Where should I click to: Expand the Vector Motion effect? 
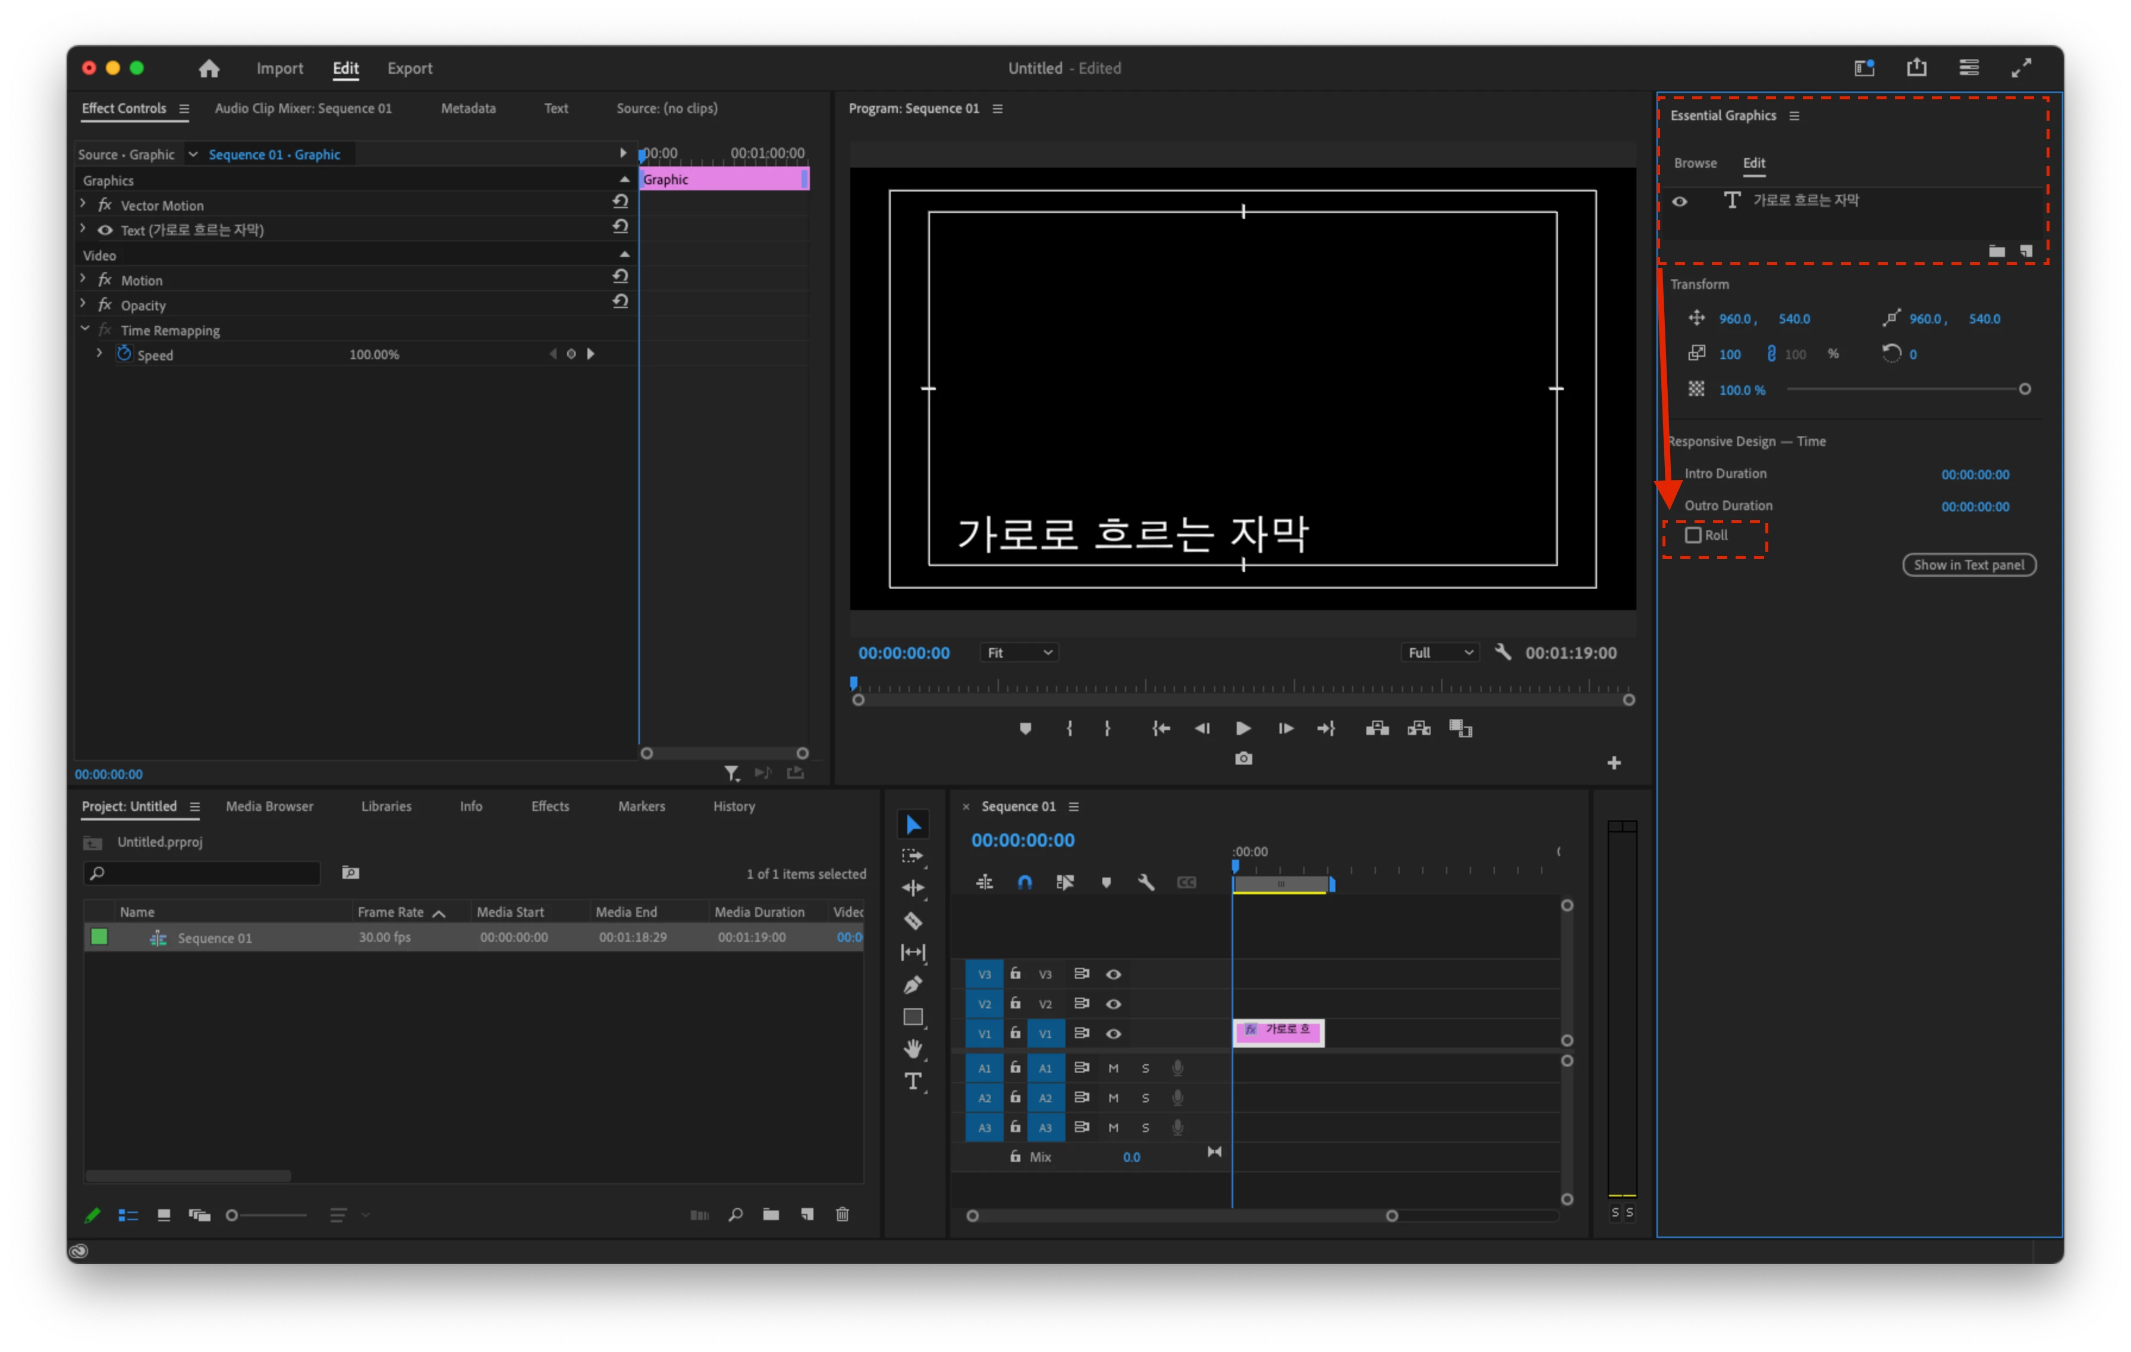(x=83, y=205)
